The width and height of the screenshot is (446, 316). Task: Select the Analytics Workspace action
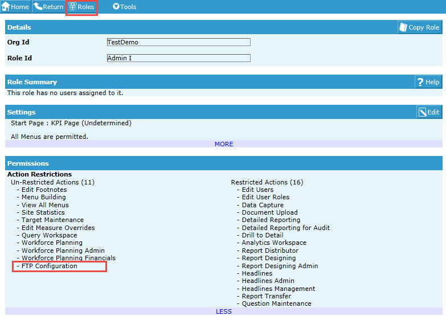point(274,243)
